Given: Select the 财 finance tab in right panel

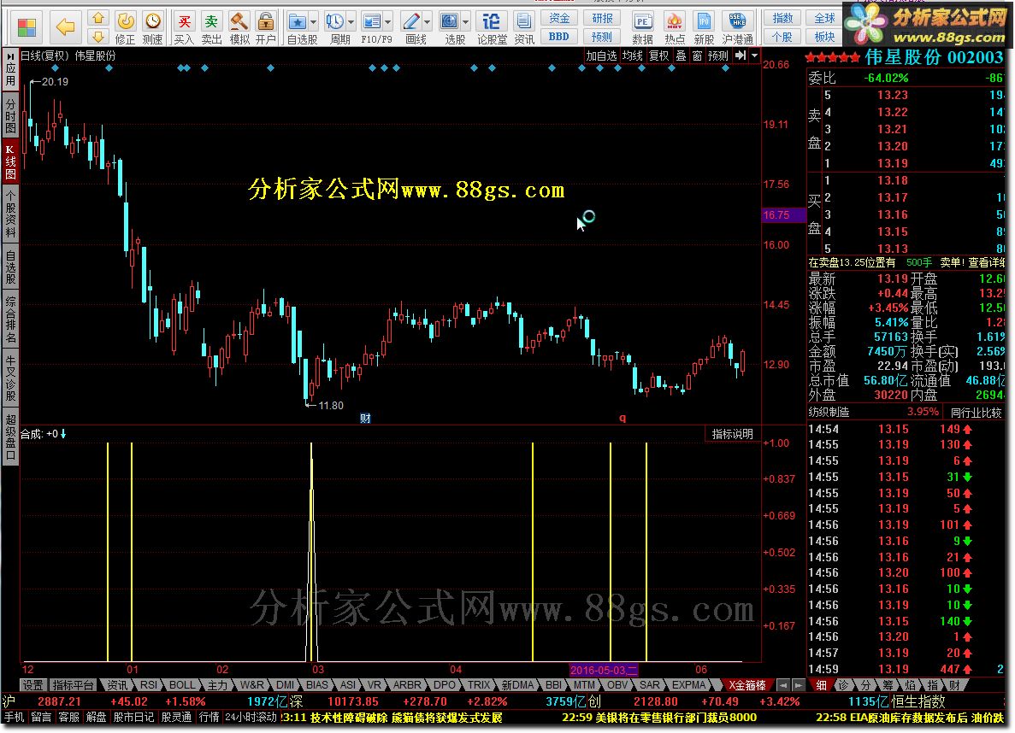Looking at the screenshot, I should (x=955, y=685).
